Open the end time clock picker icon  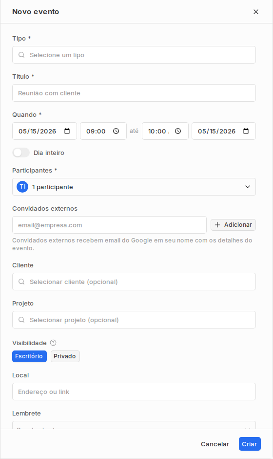(x=178, y=131)
